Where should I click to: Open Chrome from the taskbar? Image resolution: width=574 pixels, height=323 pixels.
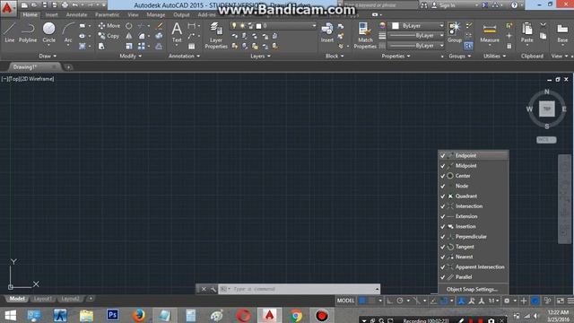(x=296, y=315)
